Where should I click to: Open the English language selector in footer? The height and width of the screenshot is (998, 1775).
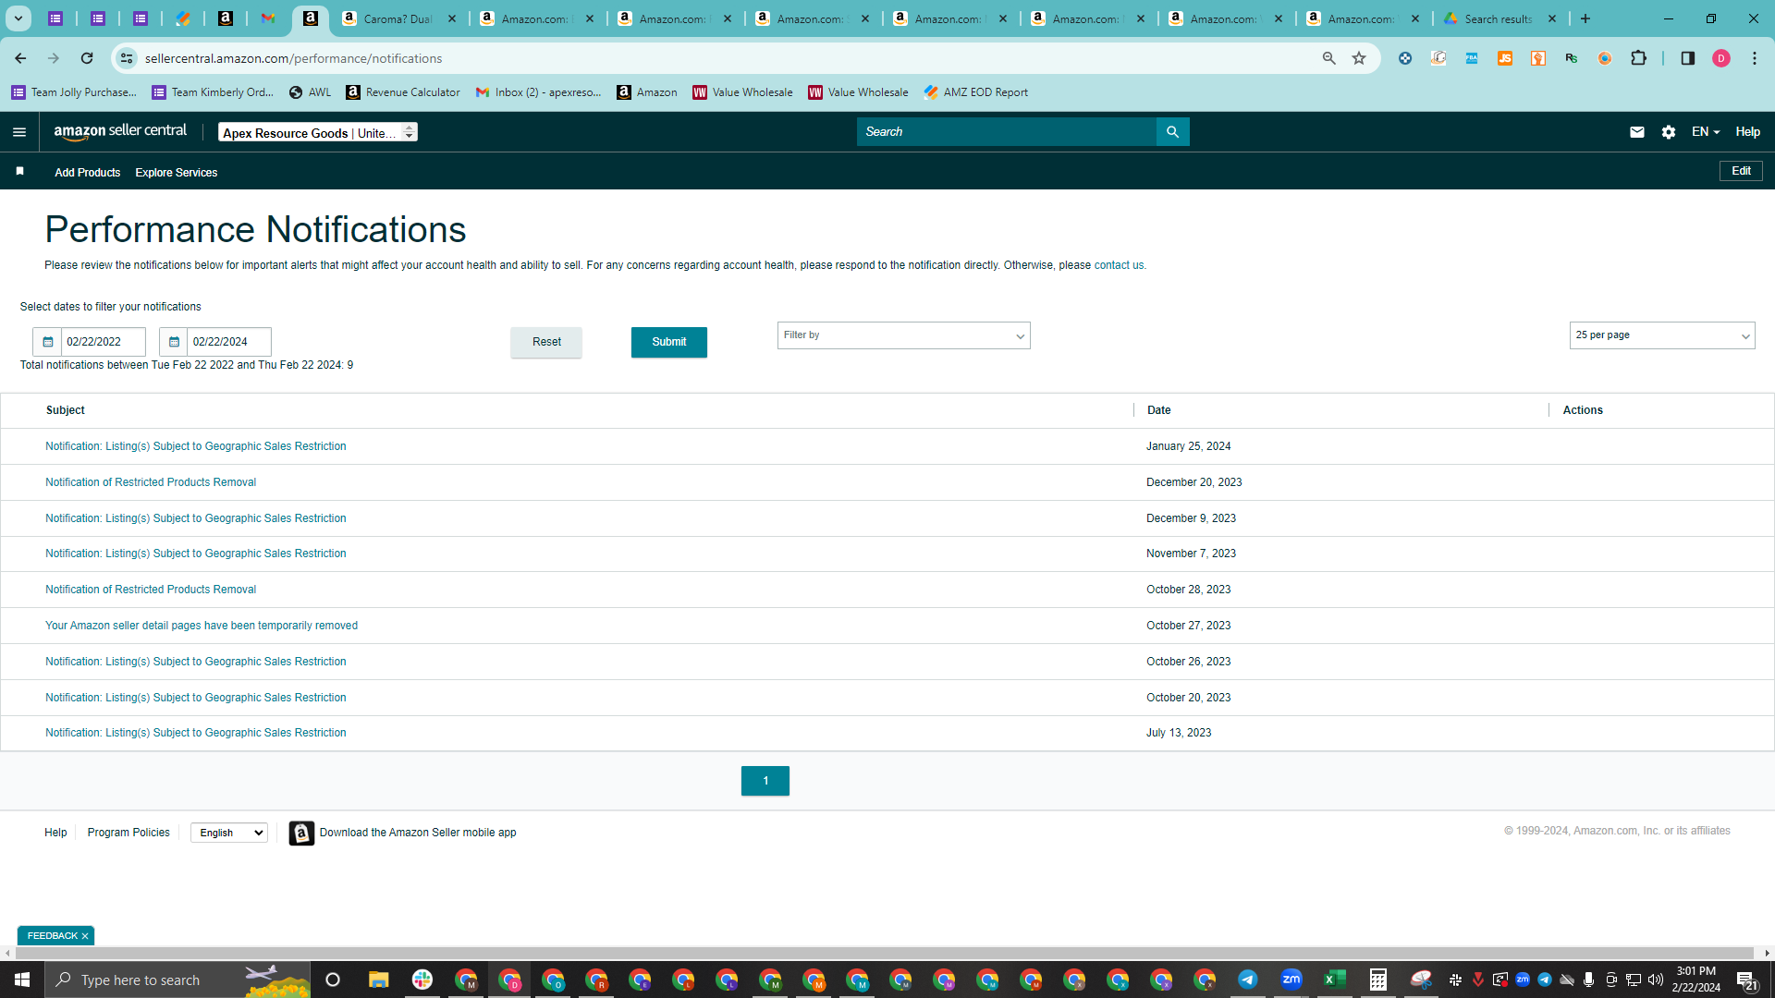[229, 833]
